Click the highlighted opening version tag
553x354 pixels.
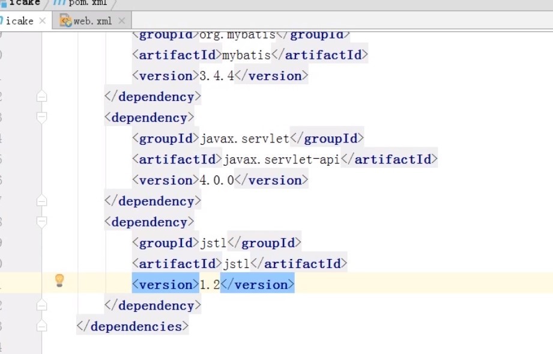tap(165, 284)
